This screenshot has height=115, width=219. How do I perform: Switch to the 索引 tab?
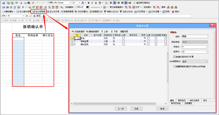point(205,100)
